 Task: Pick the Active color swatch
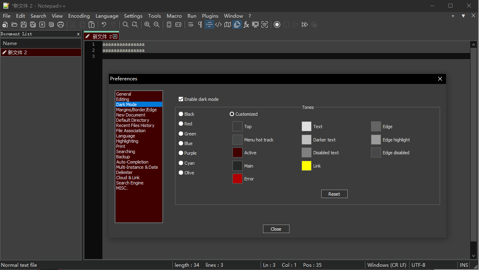[x=237, y=153]
